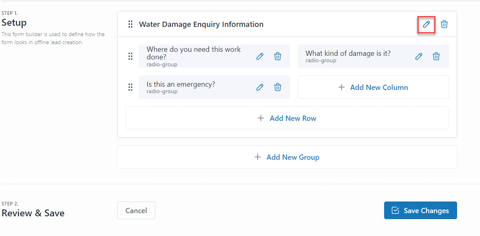The width and height of the screenshot is (480, 236).
Task: Select the drag handle next to the group title
Action: (x=130, y=24)
